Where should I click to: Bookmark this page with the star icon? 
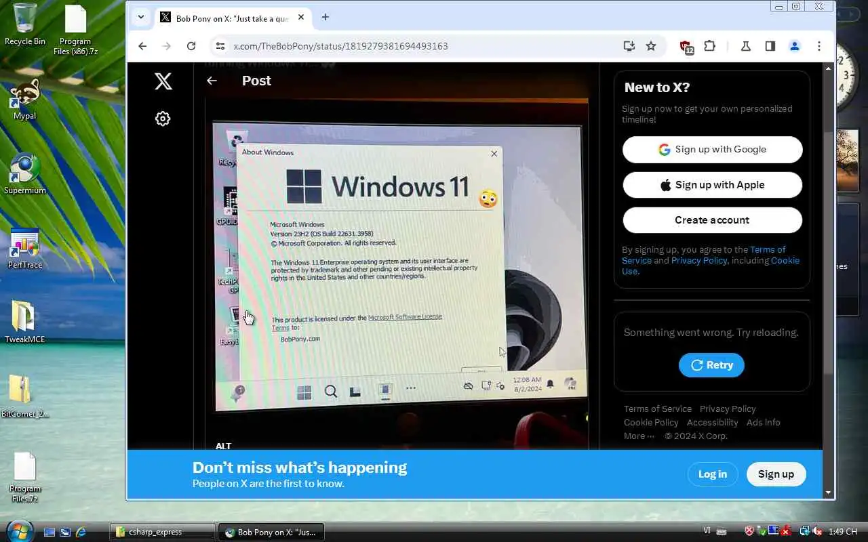click(651, 46)
